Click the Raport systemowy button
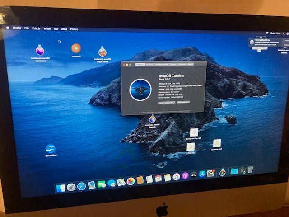This screenshot has width=289, height=217. pyautogui.click(x=167, y=103)
